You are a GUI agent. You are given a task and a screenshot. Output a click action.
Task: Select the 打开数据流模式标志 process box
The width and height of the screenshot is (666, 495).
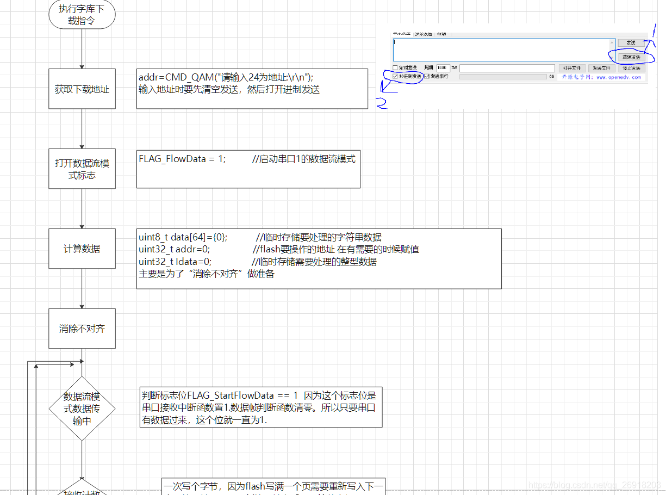tap(82, 169)
